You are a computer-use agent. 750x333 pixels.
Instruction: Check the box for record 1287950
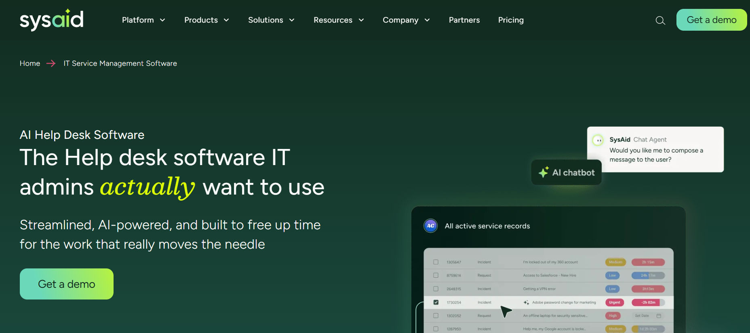(436, 329)
